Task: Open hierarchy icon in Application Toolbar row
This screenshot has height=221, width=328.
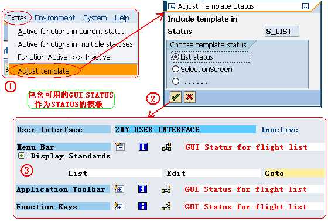Action: [x=166, y=189]
